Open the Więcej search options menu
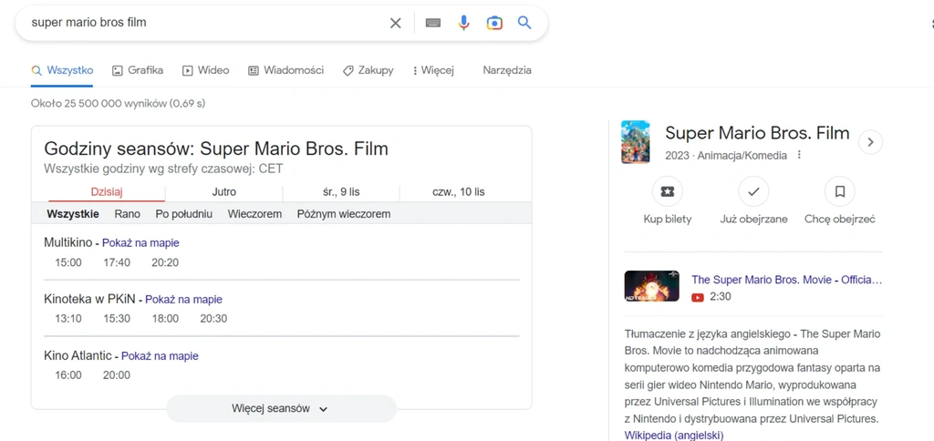This screenshot has width=934, height=441. pos(433,70)
